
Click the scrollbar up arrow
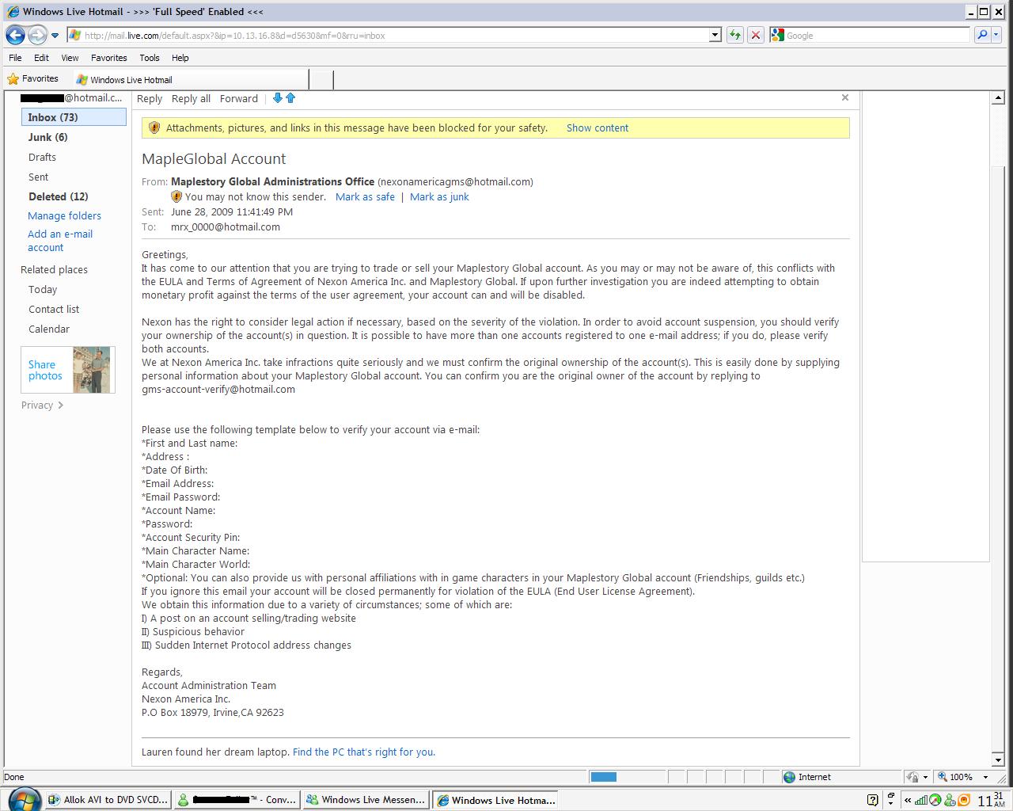coord(999,97)
